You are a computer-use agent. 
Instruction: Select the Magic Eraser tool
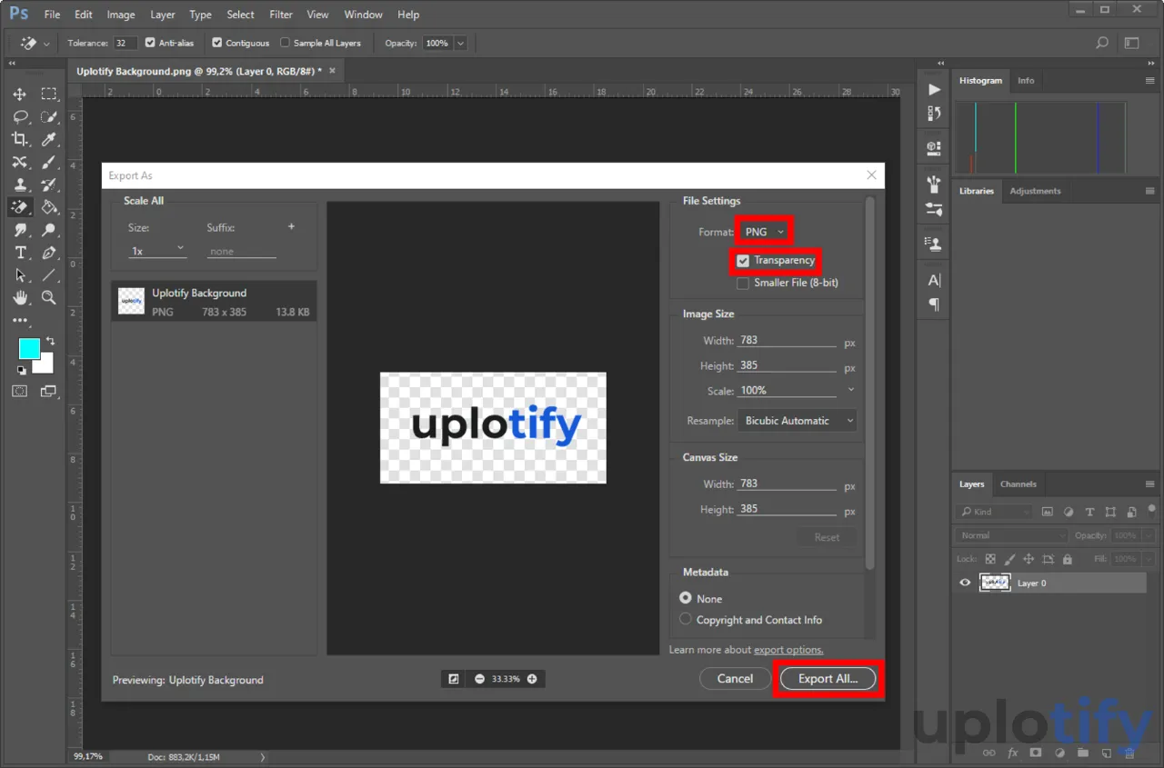20,207
